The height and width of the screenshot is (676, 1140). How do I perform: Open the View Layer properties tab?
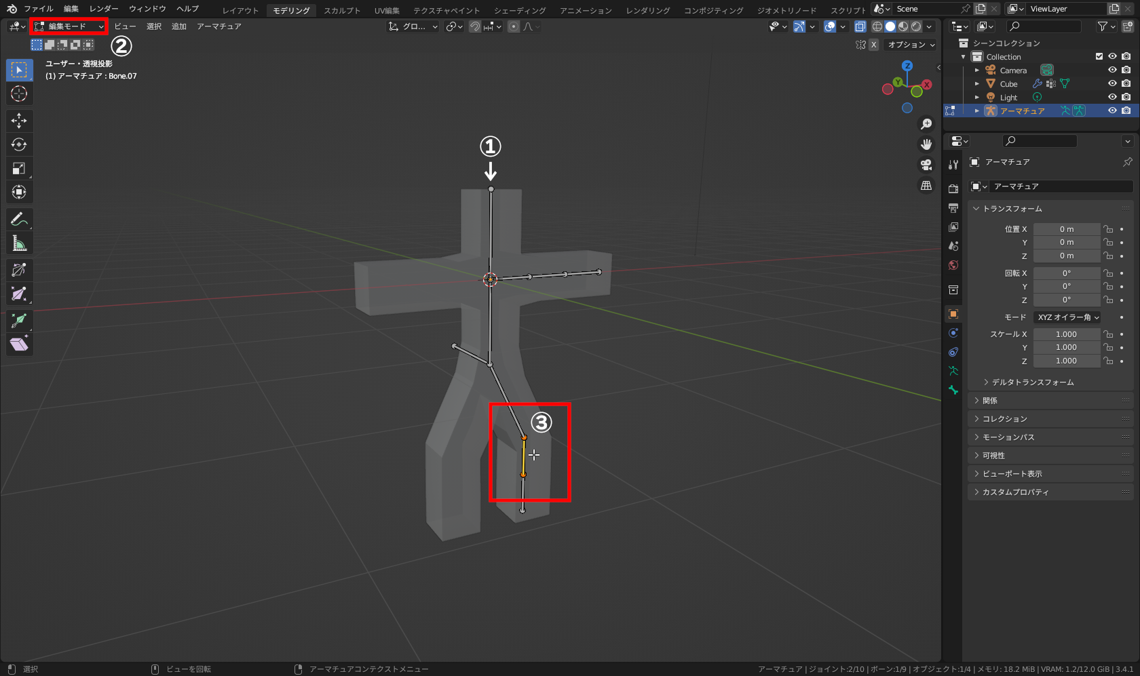click(953, 226)
